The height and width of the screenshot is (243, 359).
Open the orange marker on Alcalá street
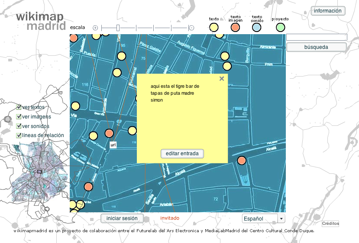[242, 160]
